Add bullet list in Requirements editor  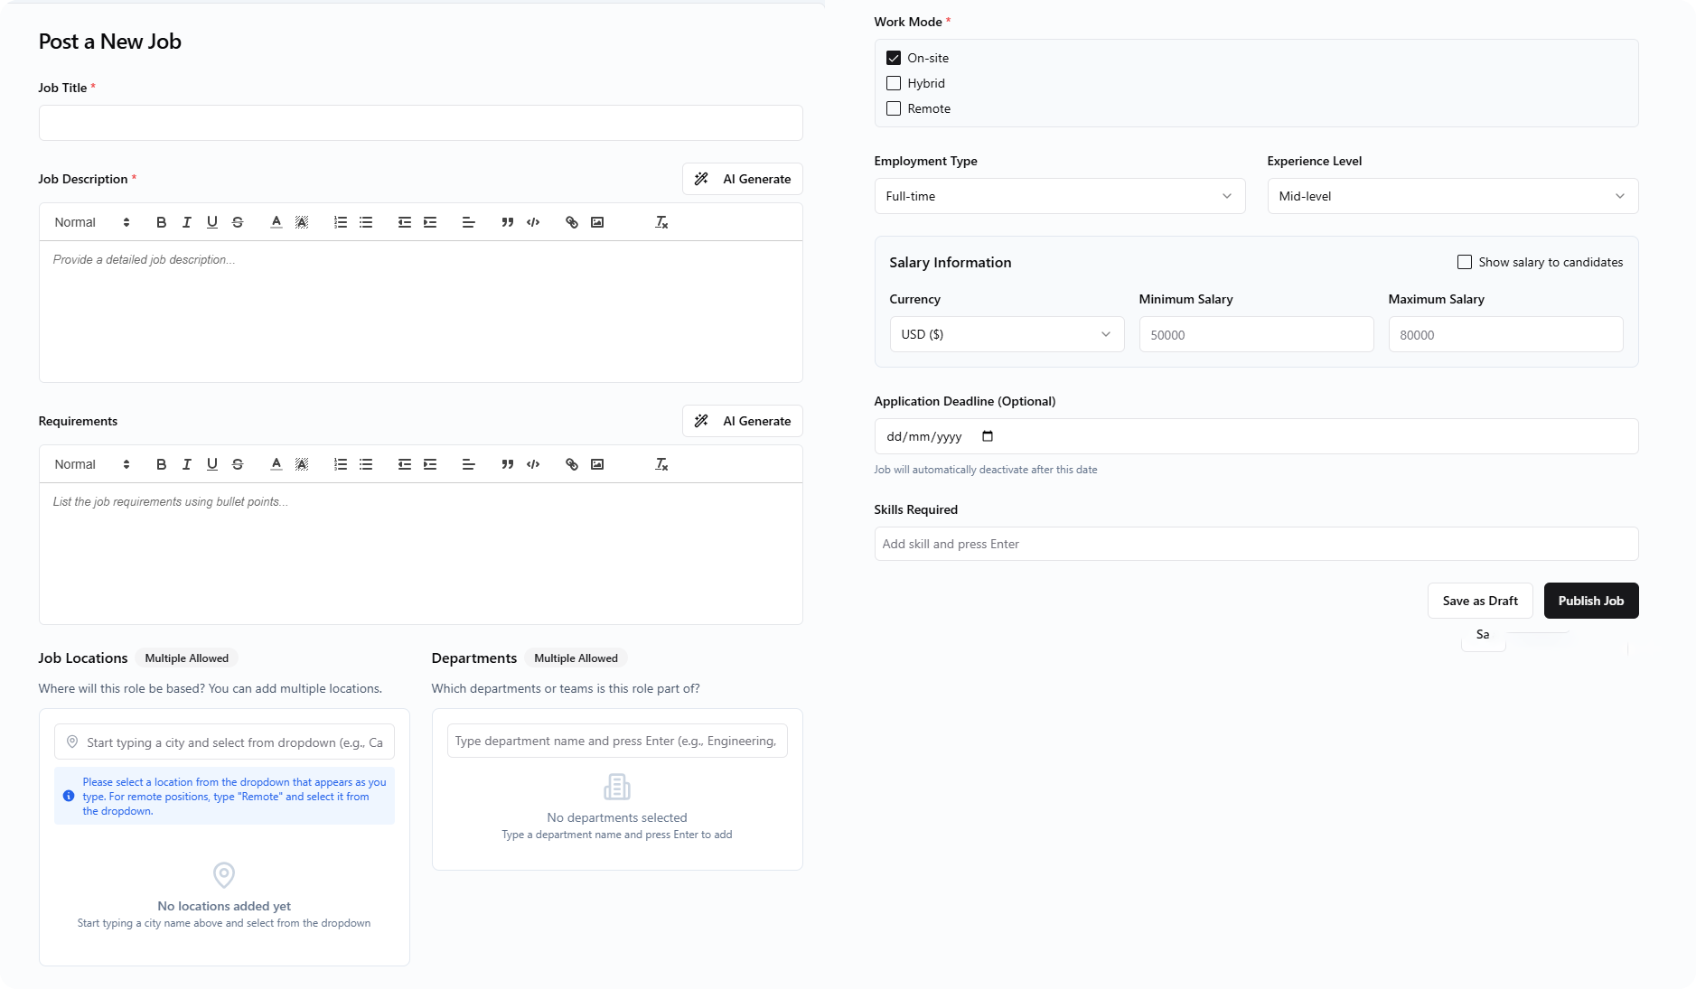coord(366,464)
